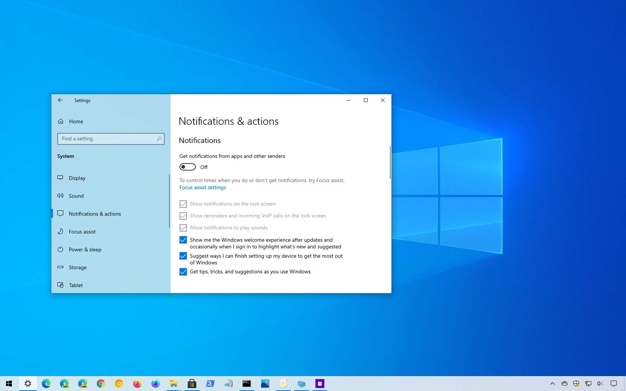Viewport: 626px width, 391px height.
Task: Open the Photos app from the taskbar
Action: click(x=265, y=384)
